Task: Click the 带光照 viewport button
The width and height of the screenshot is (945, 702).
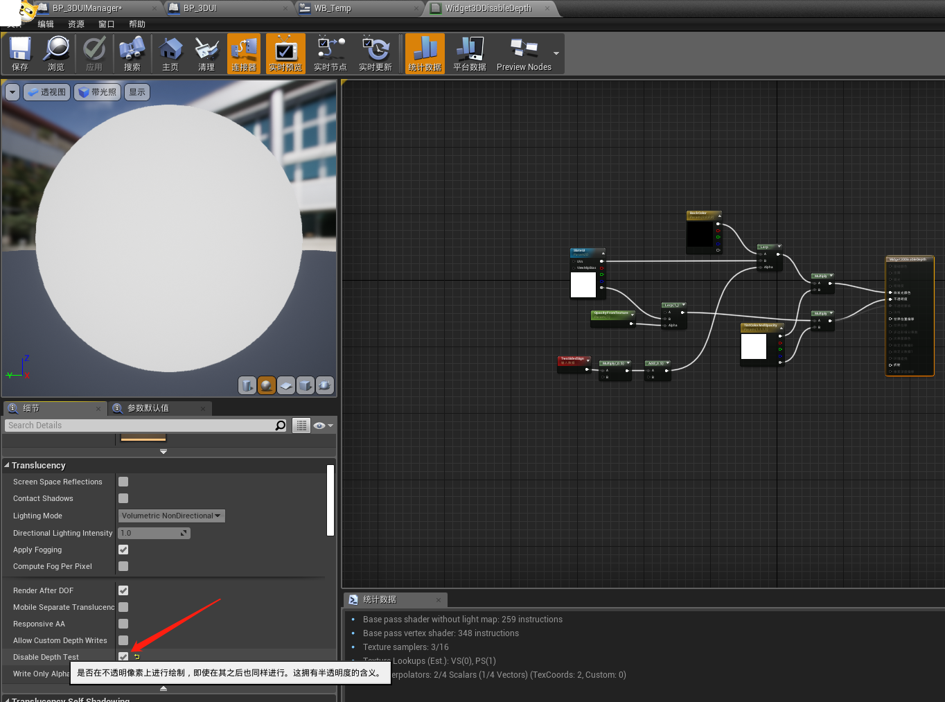Action: [97, 91]
